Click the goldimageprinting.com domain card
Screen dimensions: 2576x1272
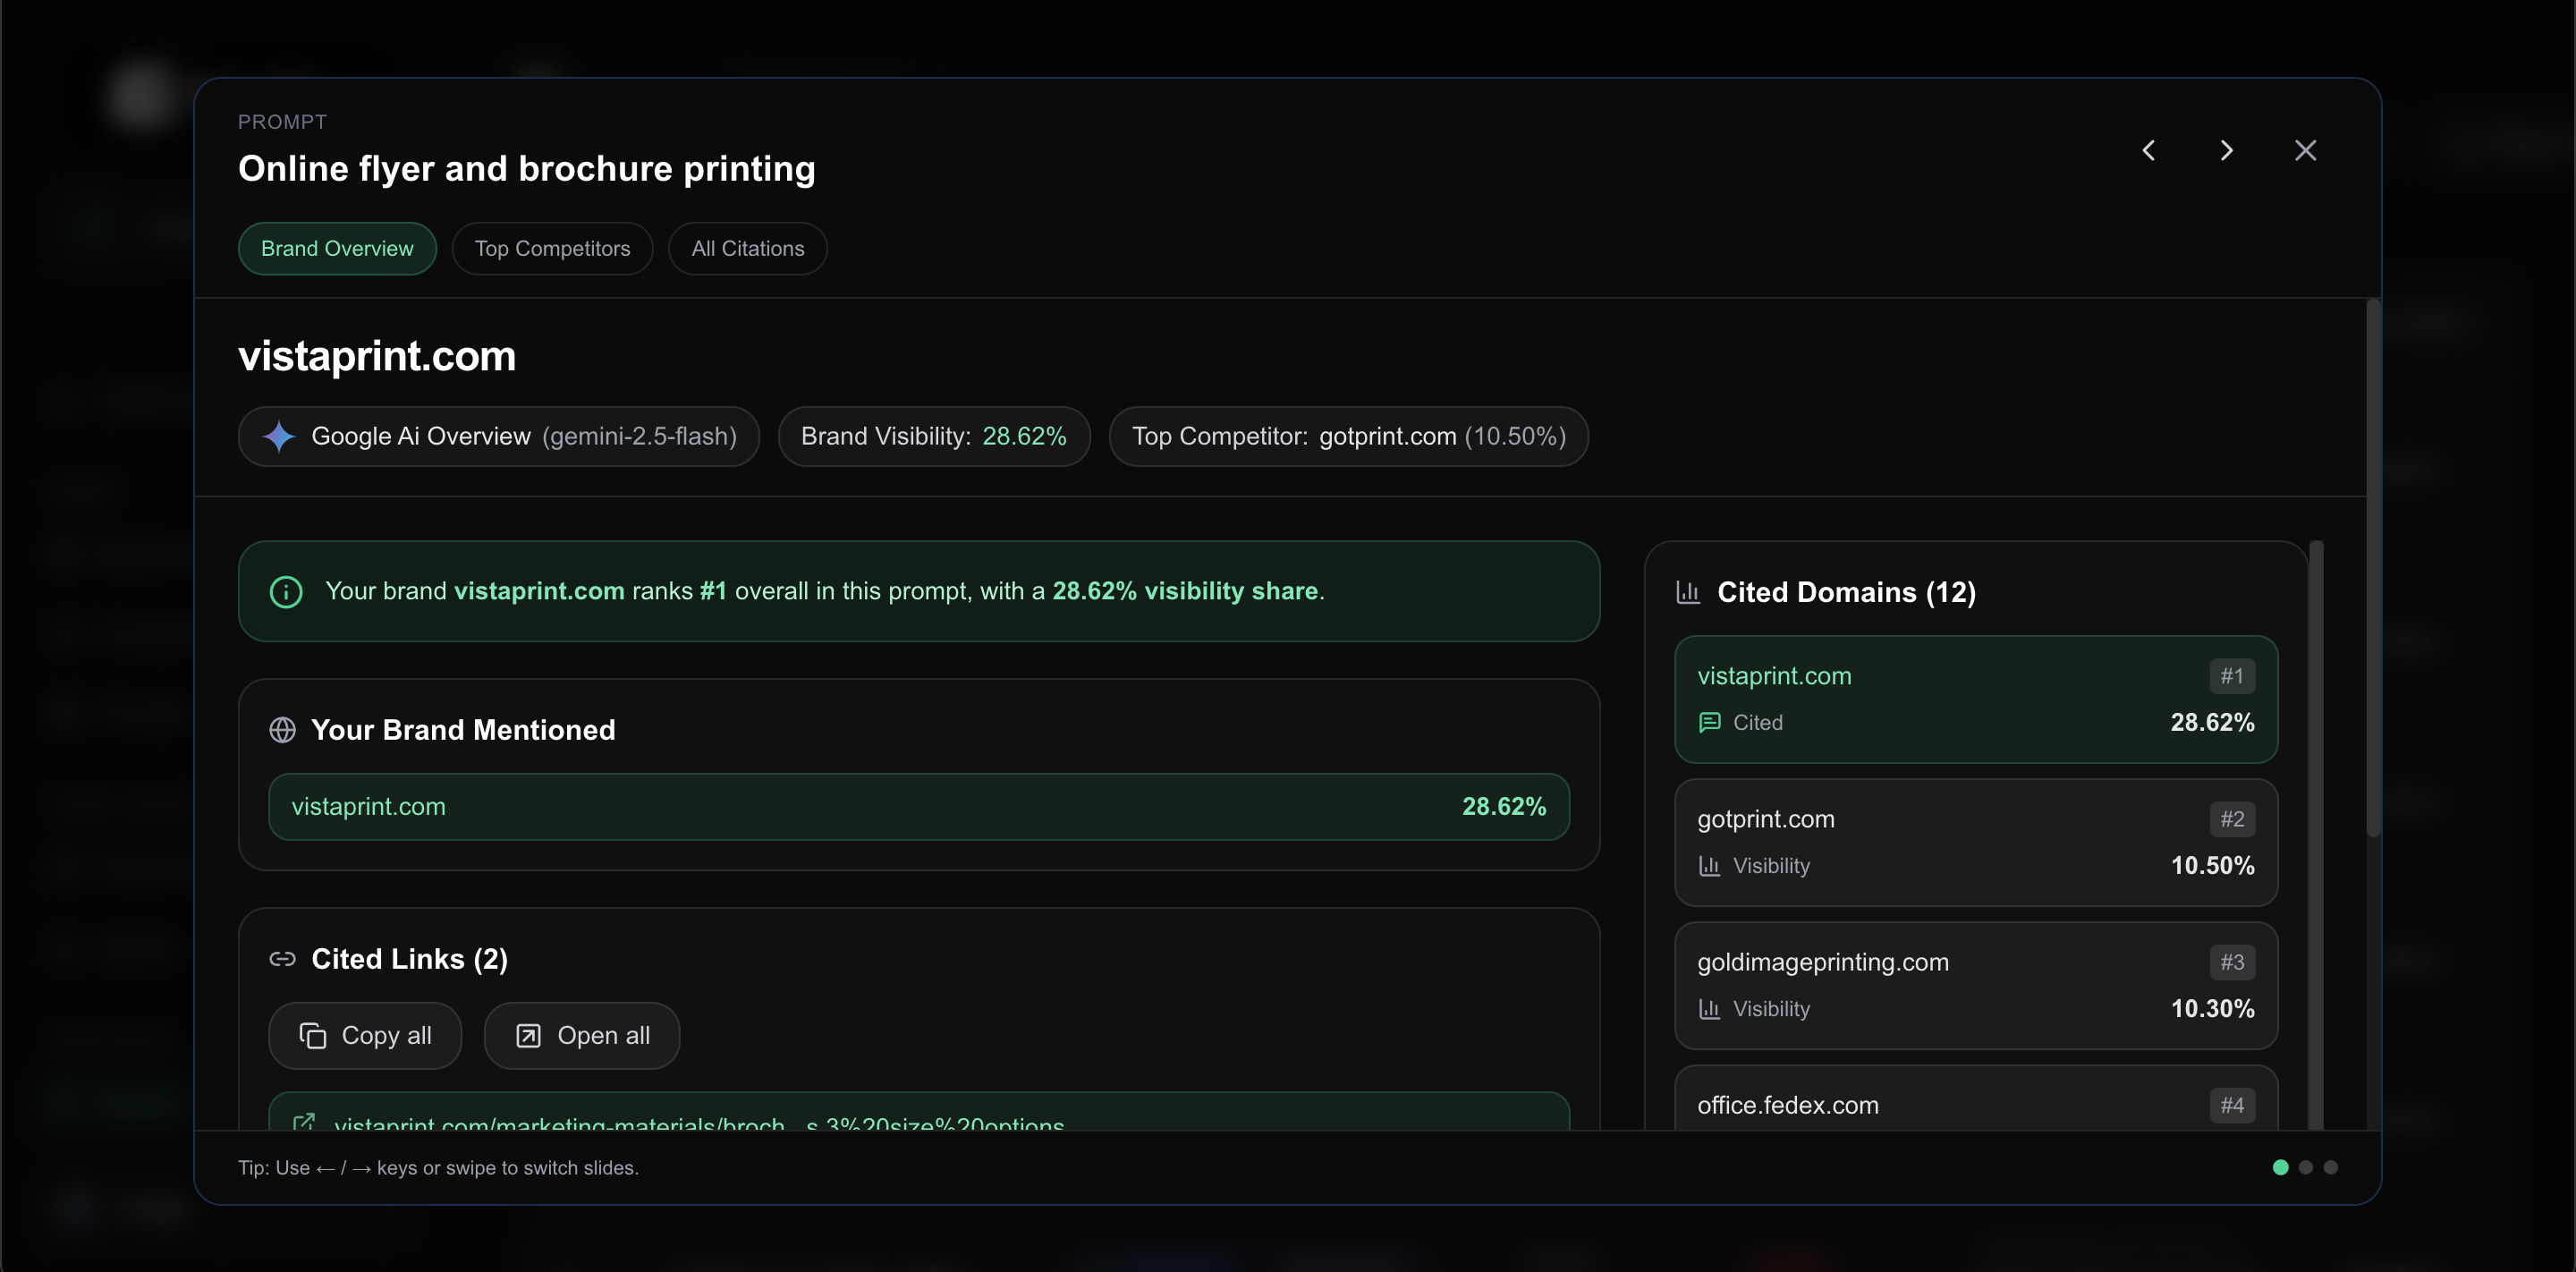pyautogui.click(x=1975, y=985)
